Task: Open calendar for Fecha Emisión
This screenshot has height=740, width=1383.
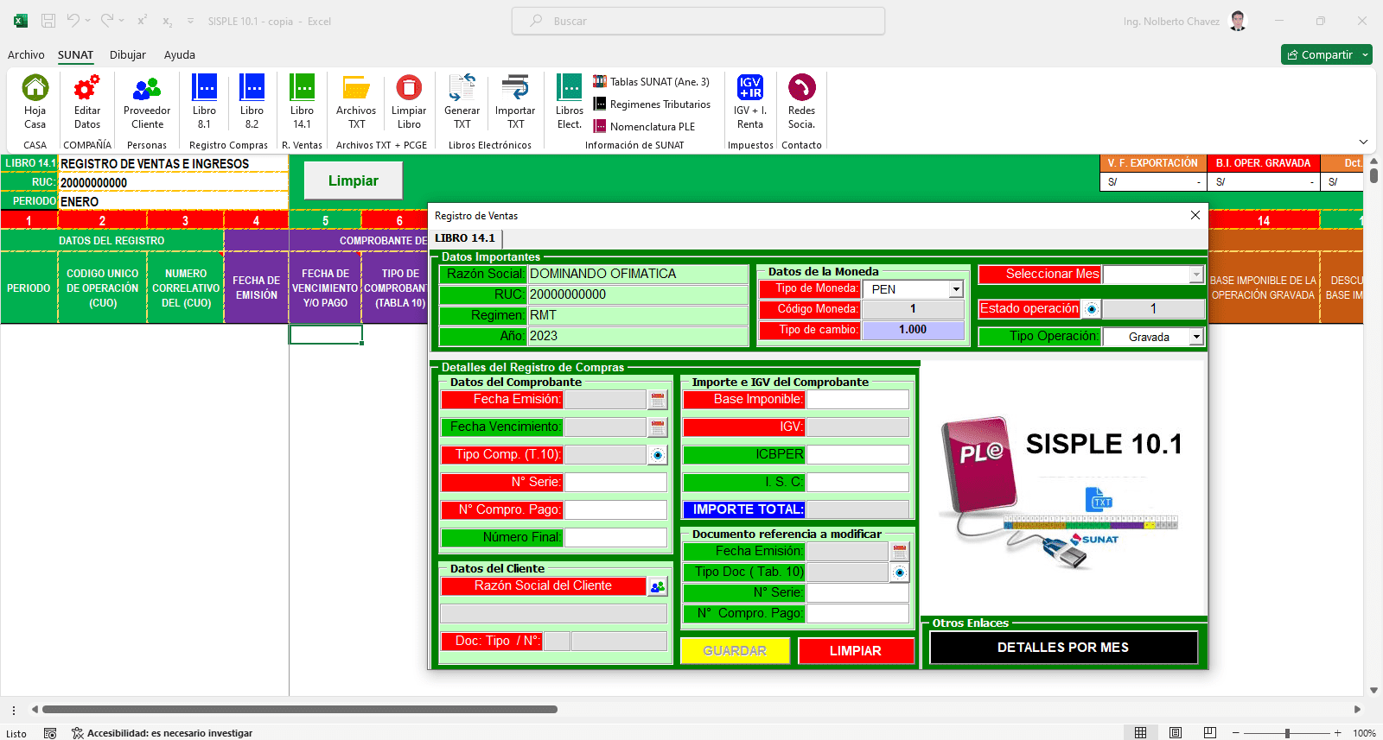Action: click(x=658, y=400)
